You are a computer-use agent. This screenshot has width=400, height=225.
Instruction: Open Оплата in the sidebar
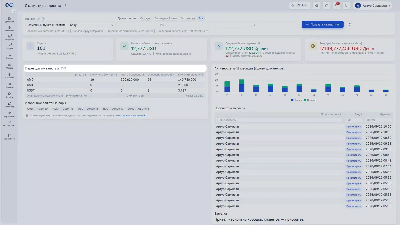pyautogui.click(x=9, y=66)
